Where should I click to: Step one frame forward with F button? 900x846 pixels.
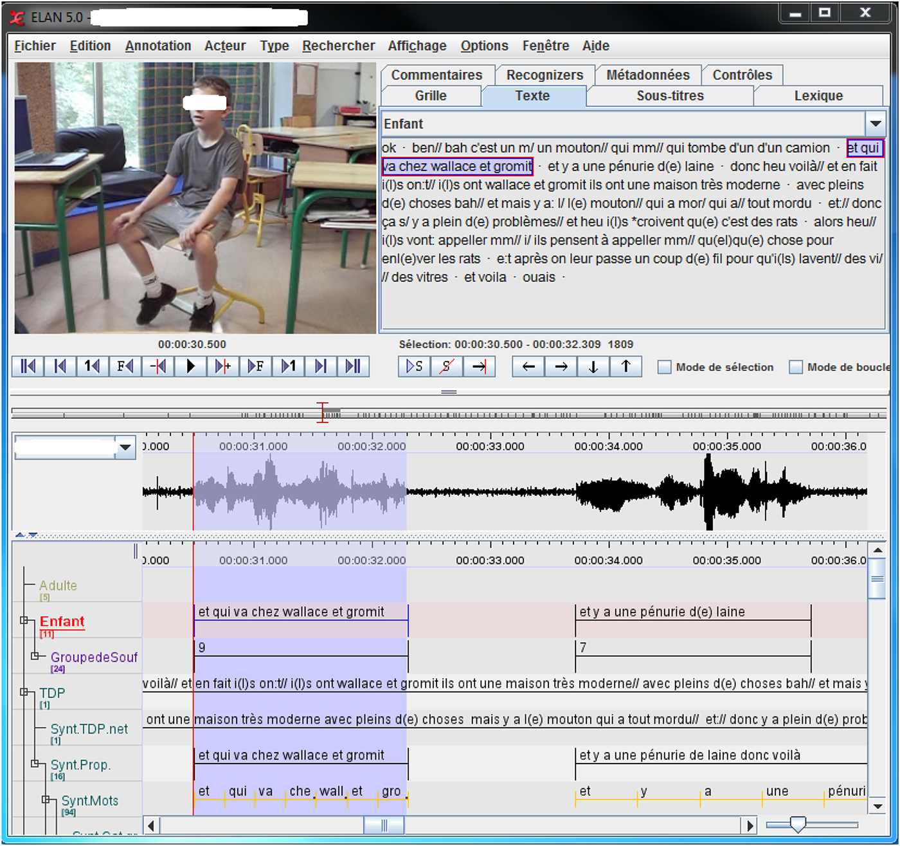(x=255, y=366)
